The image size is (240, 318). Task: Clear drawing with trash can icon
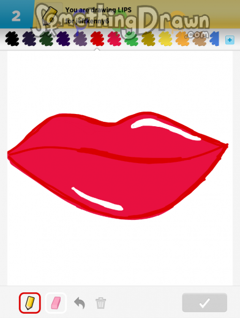point(101,303)
